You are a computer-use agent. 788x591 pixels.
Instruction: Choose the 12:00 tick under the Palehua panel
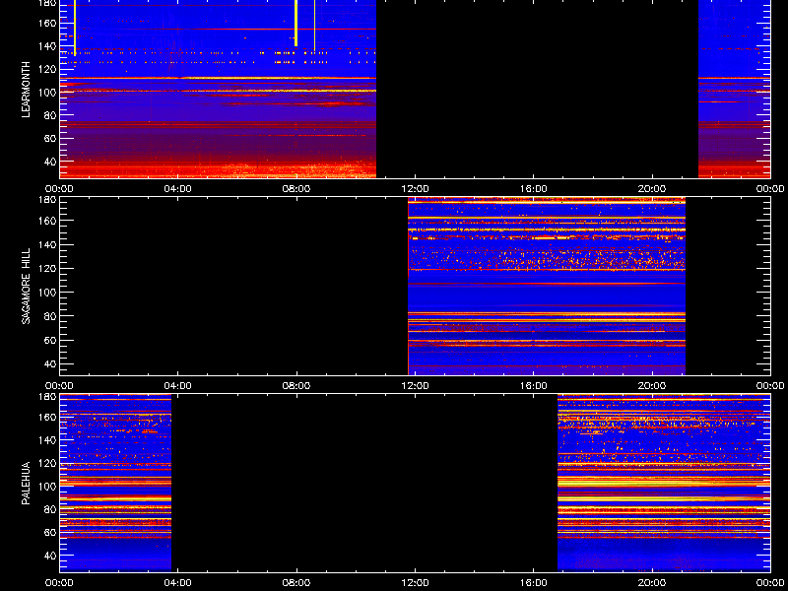pyautogui.click(x=415, y=583)
